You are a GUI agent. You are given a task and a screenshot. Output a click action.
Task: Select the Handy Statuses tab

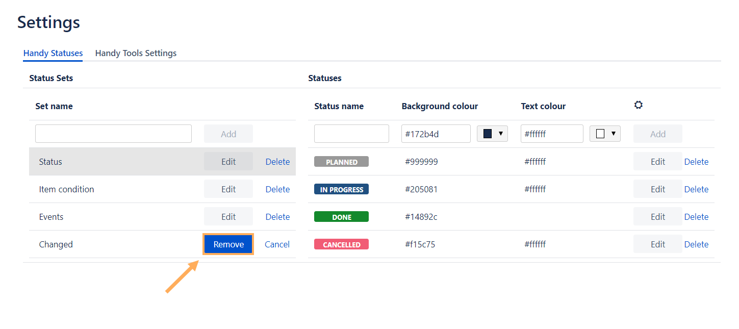(x=53, y=53)
